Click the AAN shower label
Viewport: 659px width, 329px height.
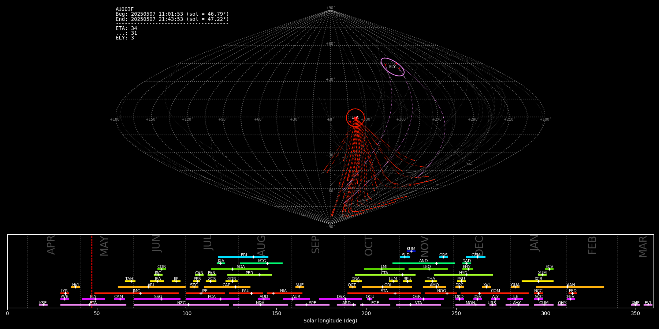click(571, 285)
